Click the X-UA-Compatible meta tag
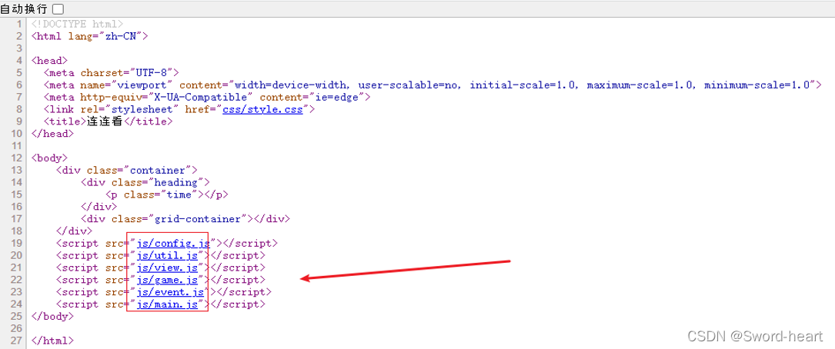Viewport: 835px width, 349px height. pos(207,98)
